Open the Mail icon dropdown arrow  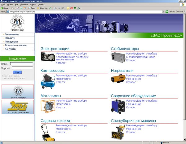click(57, 8)
